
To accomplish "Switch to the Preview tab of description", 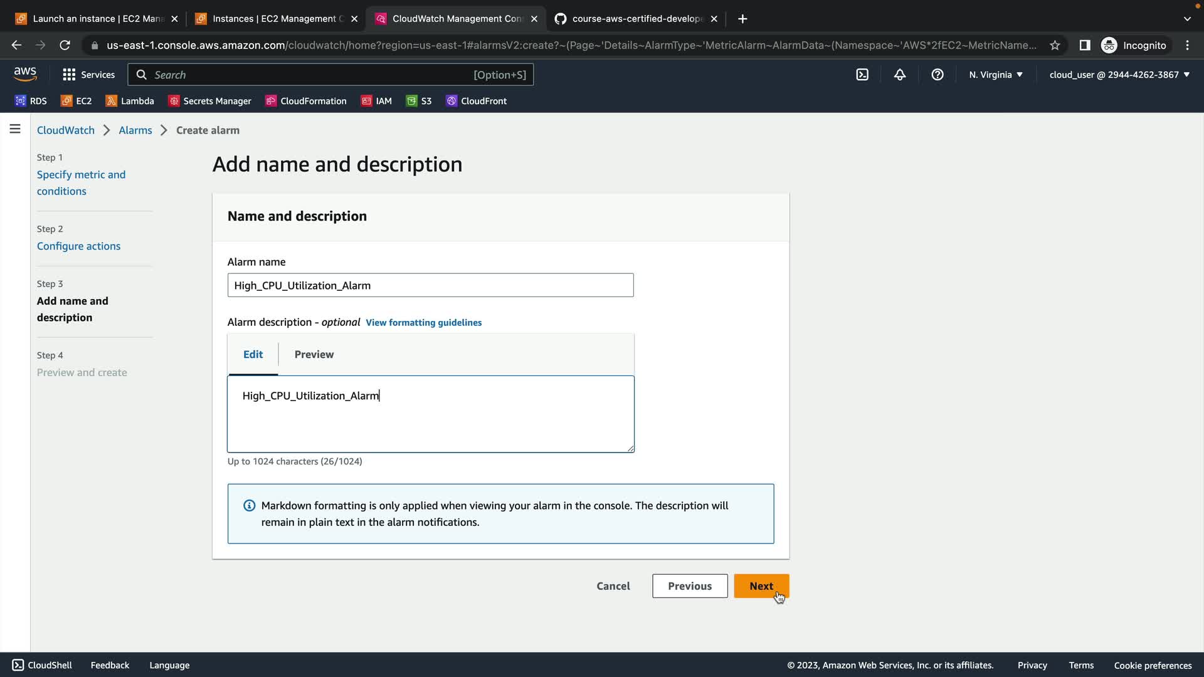I will (x=314, y=354).
